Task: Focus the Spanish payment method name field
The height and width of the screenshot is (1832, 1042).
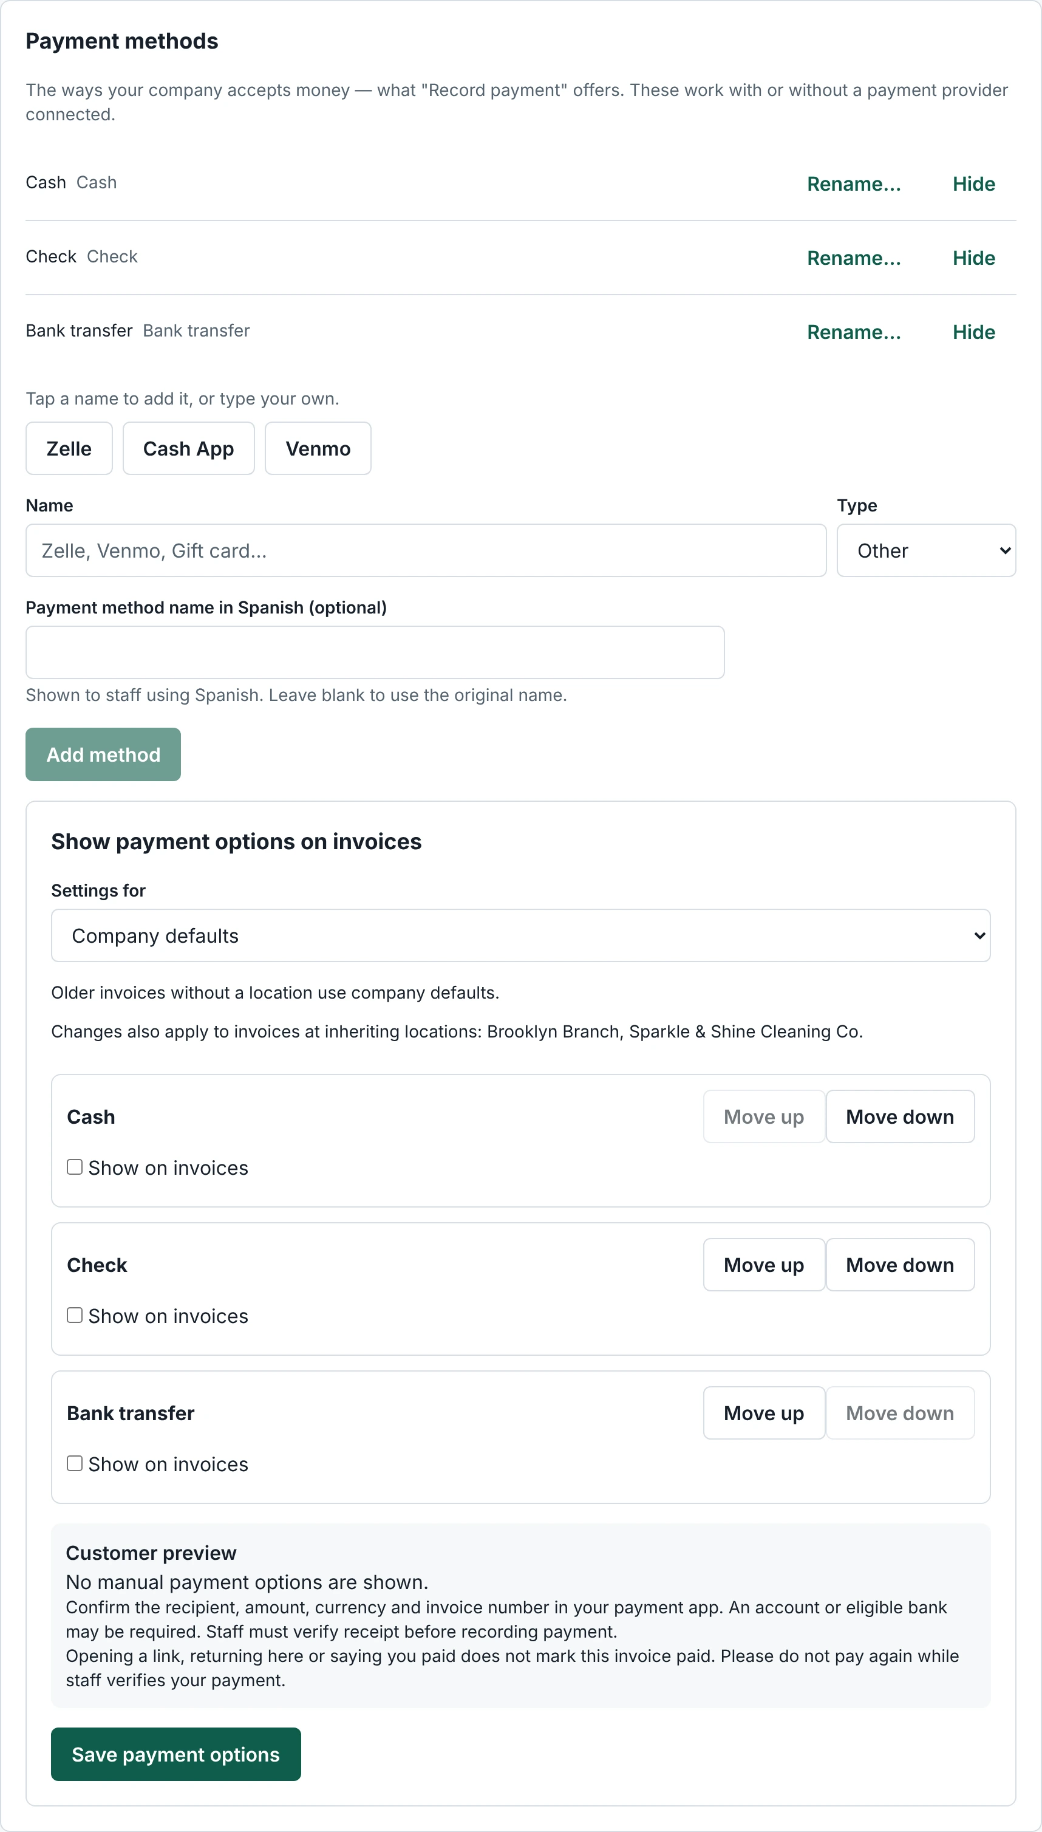Action: [x=375, y=652]
